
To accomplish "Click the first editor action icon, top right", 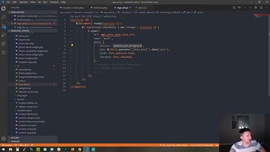I will click(x=234, y=8).
